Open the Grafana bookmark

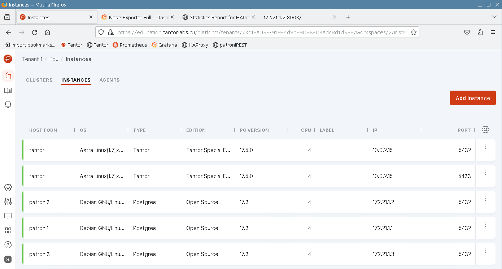tap(164, 45)
